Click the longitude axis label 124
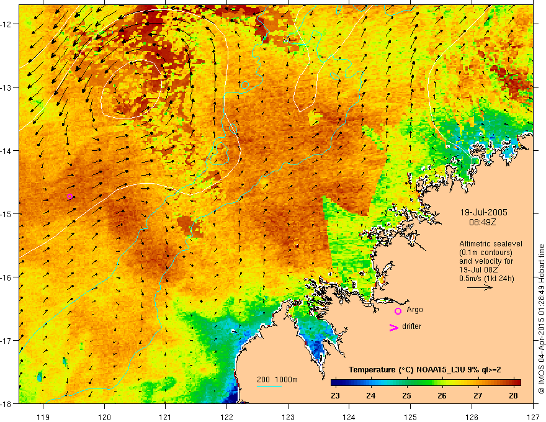 [x=349, y=417]
